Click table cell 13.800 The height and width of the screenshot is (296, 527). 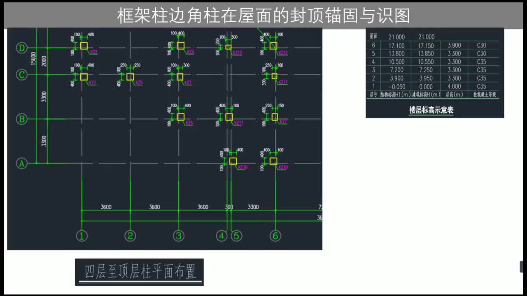[396, 54]
